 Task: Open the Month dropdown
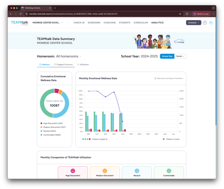180,56
